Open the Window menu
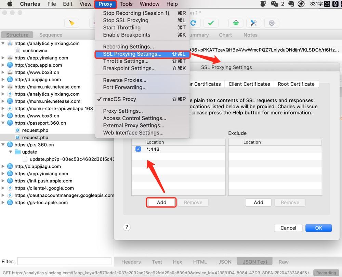The image size is (342, 277). coord(149,4)
